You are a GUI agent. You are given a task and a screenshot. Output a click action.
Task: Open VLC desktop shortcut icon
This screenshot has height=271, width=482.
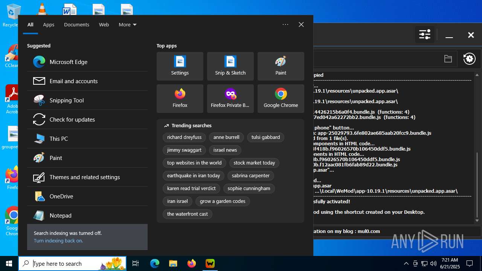pyautogui.click(x=41, y=10)
